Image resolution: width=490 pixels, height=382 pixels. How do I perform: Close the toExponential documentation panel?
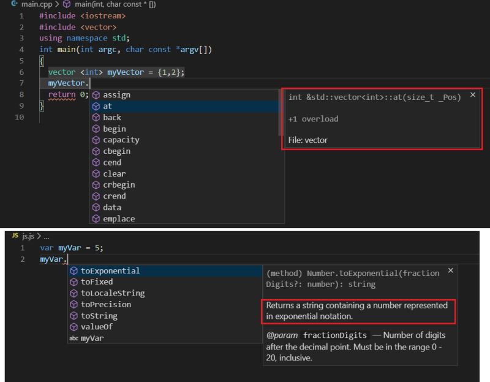tap(451, 270)
